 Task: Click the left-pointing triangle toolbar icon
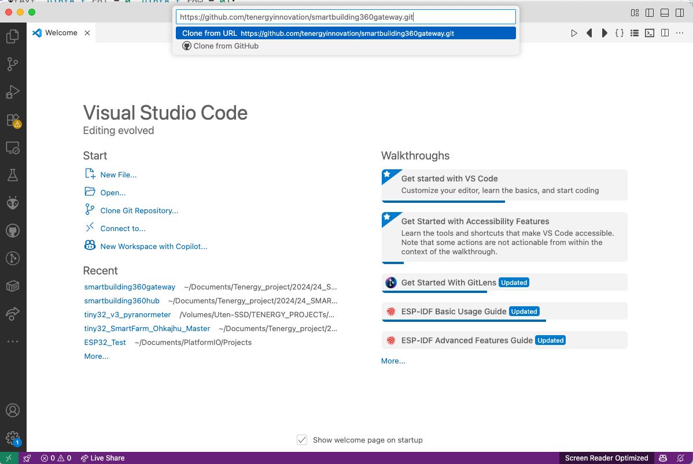tap(589, 33)
